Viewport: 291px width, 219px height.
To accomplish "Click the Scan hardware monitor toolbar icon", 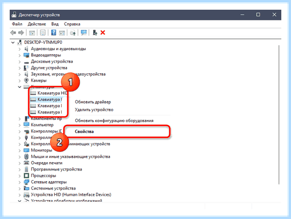I will pyautogui.click(x=84, y=33).
